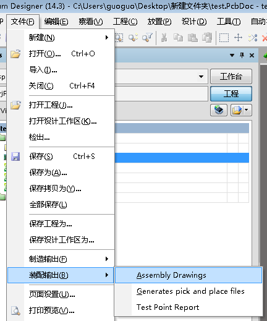The width and height of the screenshot is (267, 321).
Task: Click the project name input field
Action: coord(161,94)
